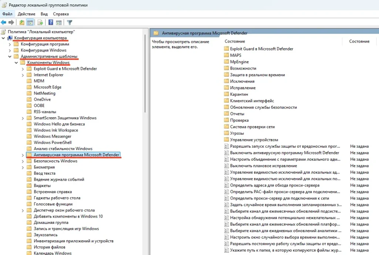Collapse the Компоненты Windows node

click(x=16, y=63)
